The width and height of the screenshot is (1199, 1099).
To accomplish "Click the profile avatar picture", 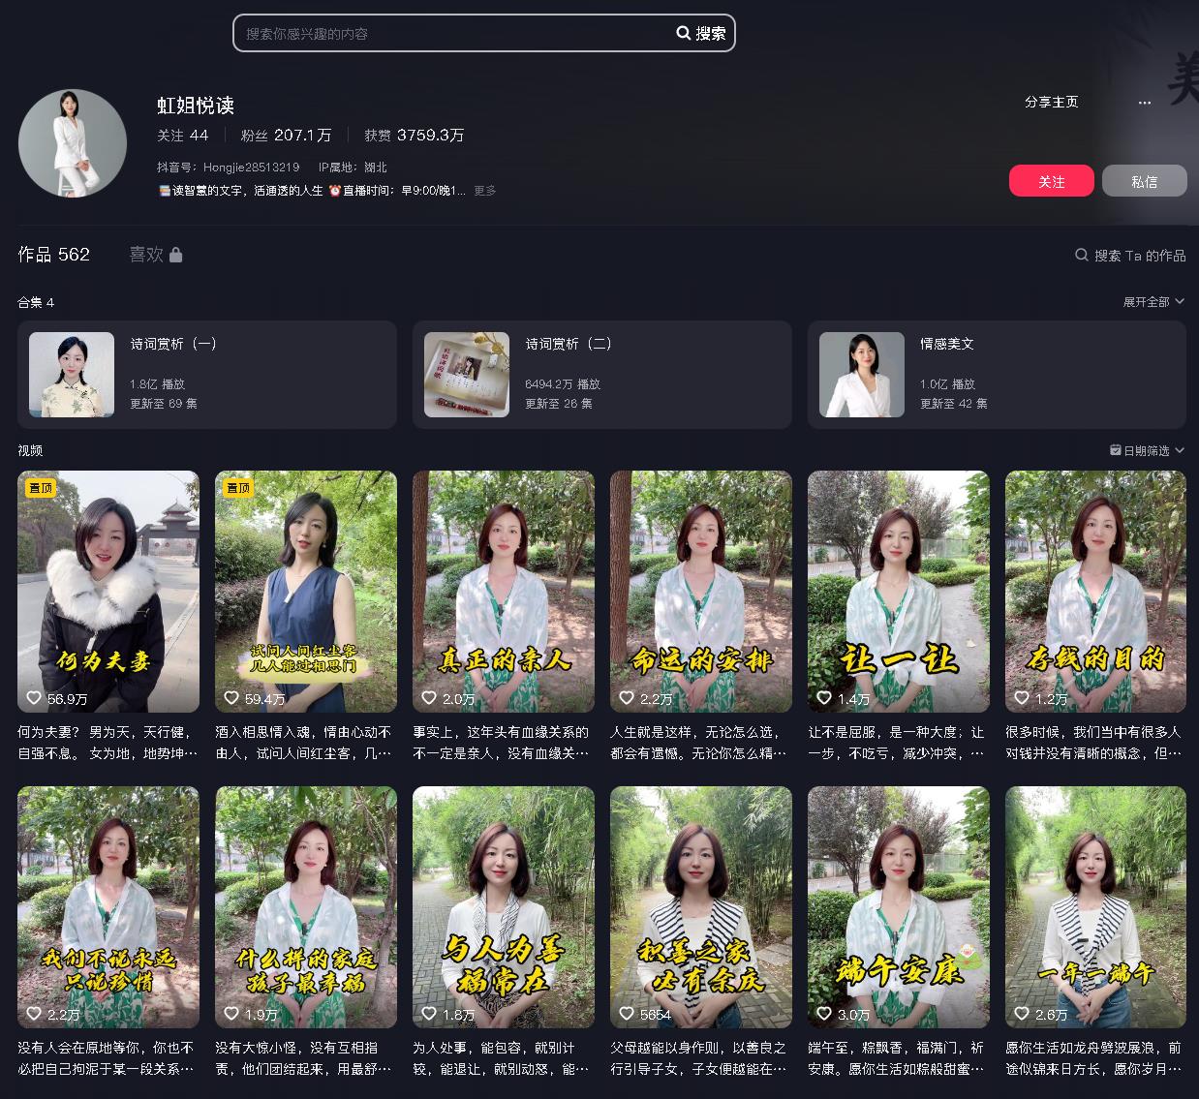I will click(x=73, y=143).
